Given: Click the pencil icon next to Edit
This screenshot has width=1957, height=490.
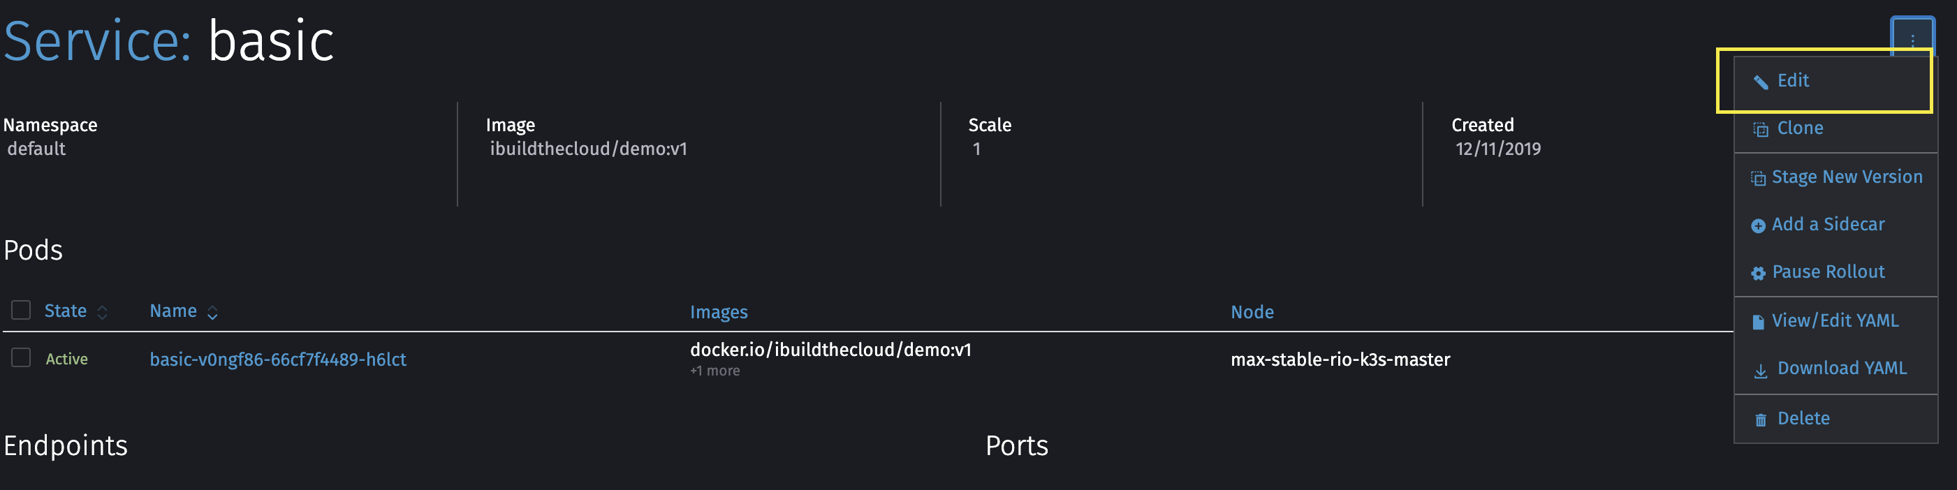Looking at the screenshot, I should (1761, 81).
